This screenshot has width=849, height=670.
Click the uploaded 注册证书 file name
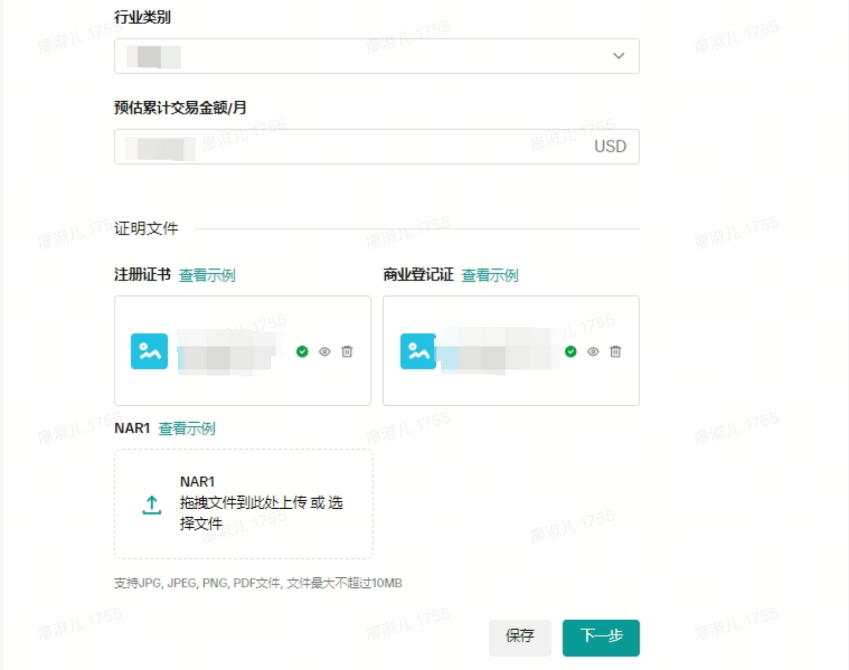click(228, 352)
